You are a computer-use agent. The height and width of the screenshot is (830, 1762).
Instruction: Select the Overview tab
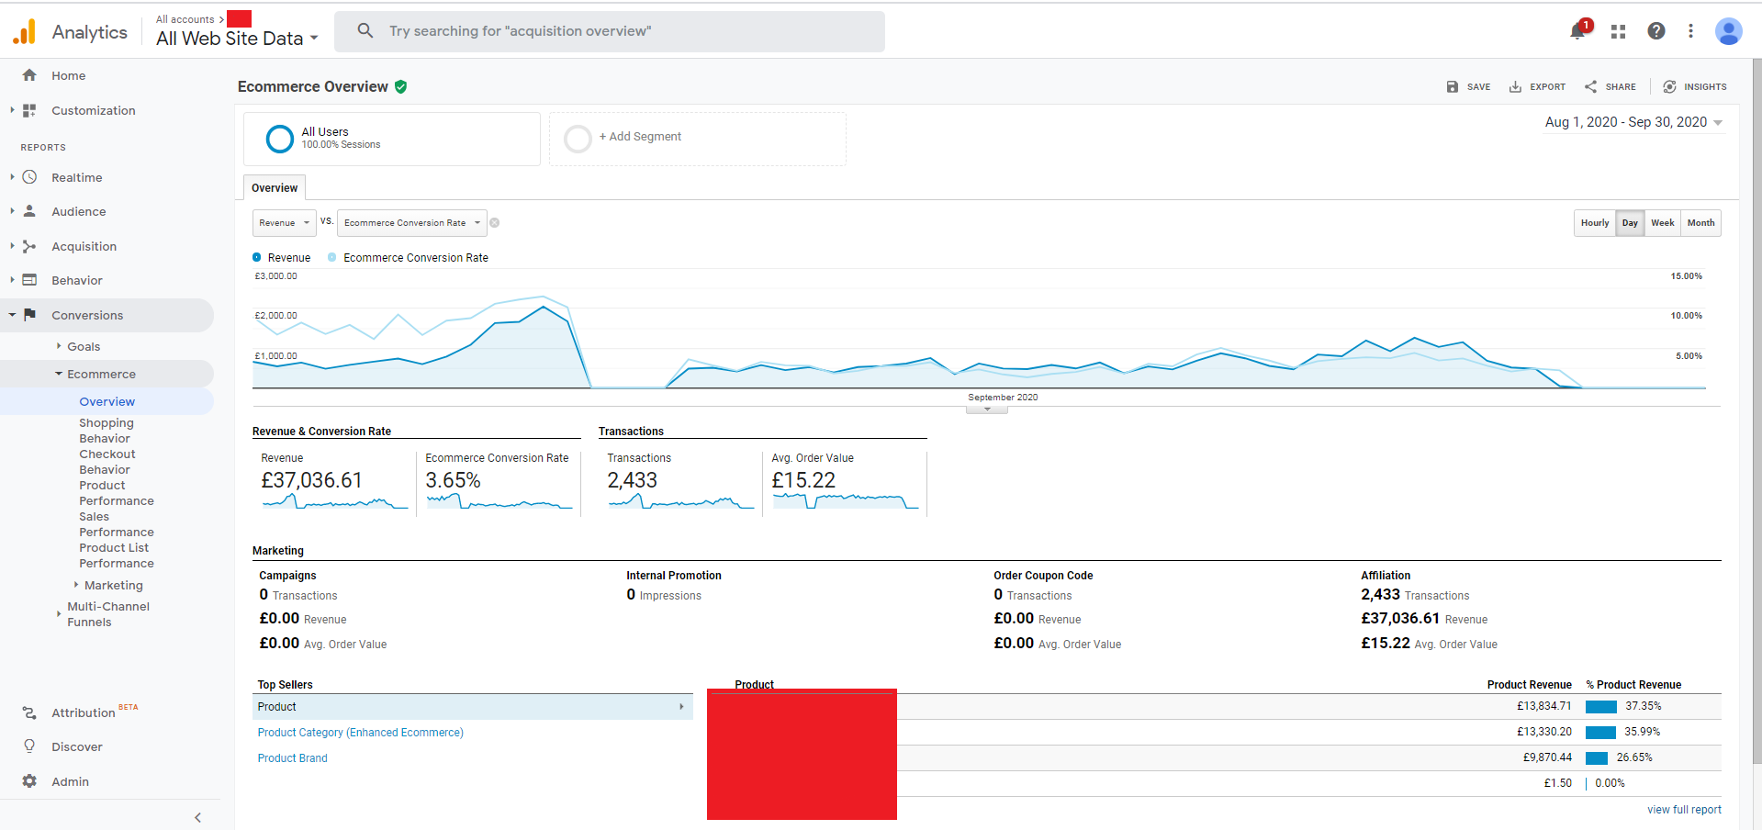pos(275,188)
